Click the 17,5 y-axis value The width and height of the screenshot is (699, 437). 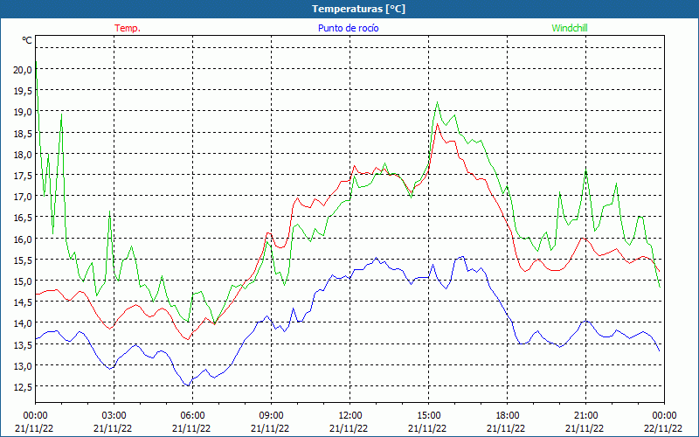[x=24, y=176]
